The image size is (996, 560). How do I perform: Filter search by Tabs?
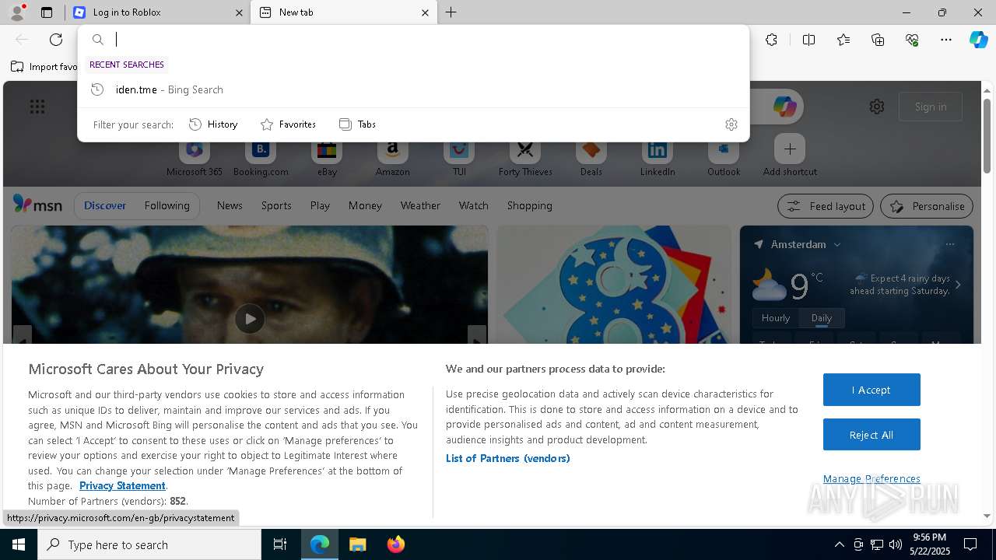pyautogui.click(x=357, y=124)
